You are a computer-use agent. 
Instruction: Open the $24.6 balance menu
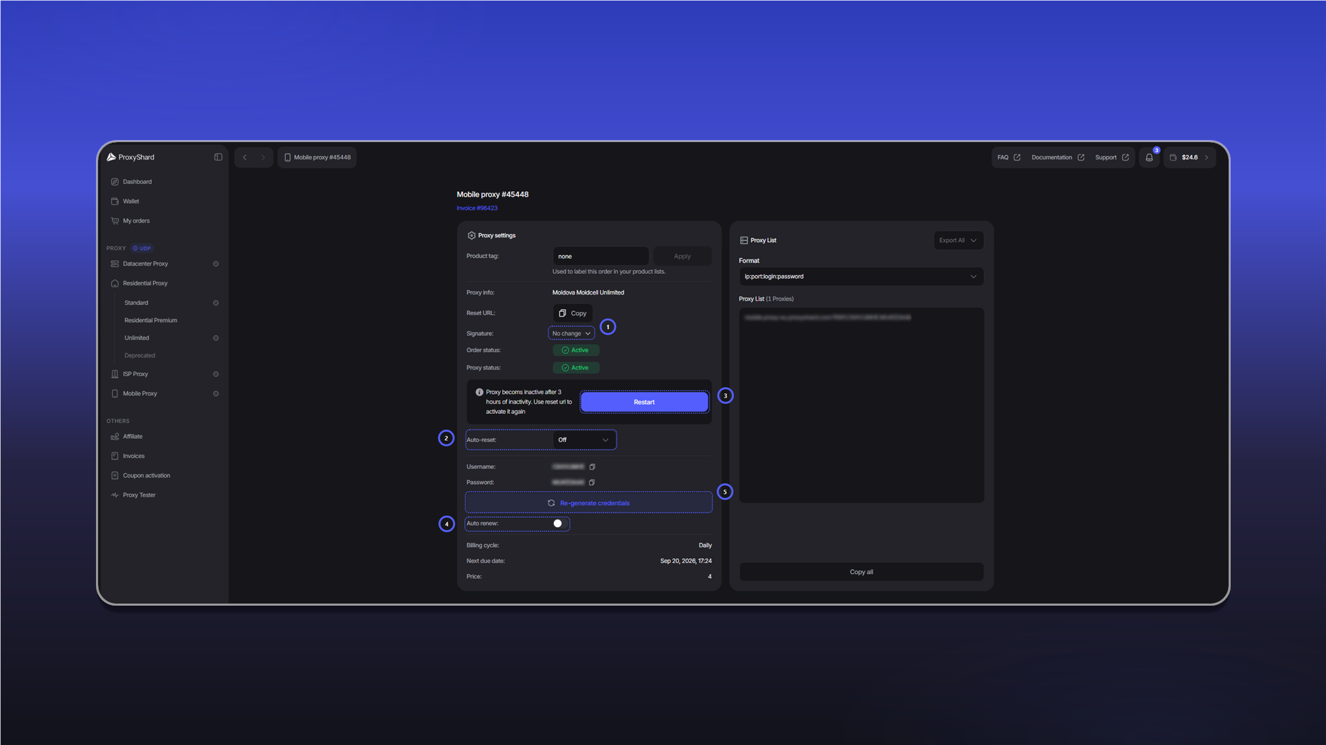[x=1189, y=157]
